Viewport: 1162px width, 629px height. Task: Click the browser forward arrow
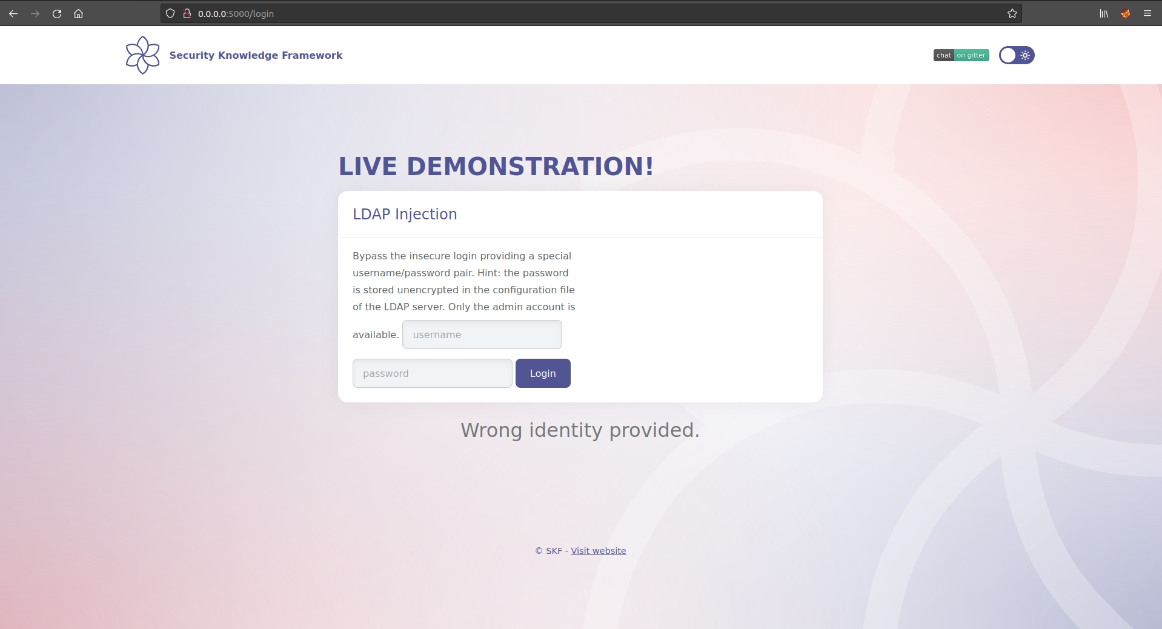pyautogui.click(x=35, y=13)
